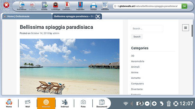Open the Segnalibri bookmarks book

tap(80, 5)
